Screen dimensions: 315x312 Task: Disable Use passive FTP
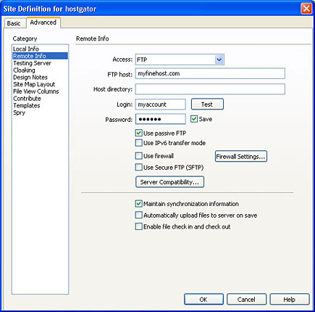point(138,133)
